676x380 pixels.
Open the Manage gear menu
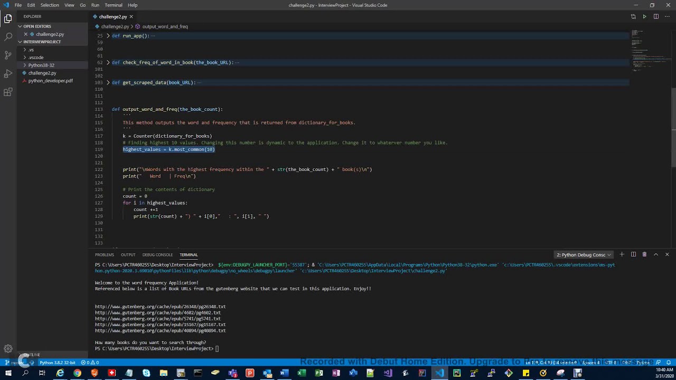[8, 348]
